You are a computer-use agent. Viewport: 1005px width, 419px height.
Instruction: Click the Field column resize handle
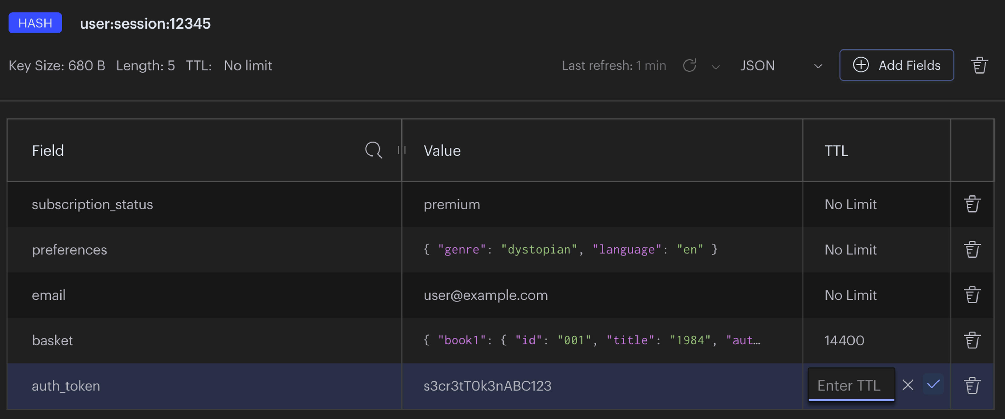(x=402, y=150)
